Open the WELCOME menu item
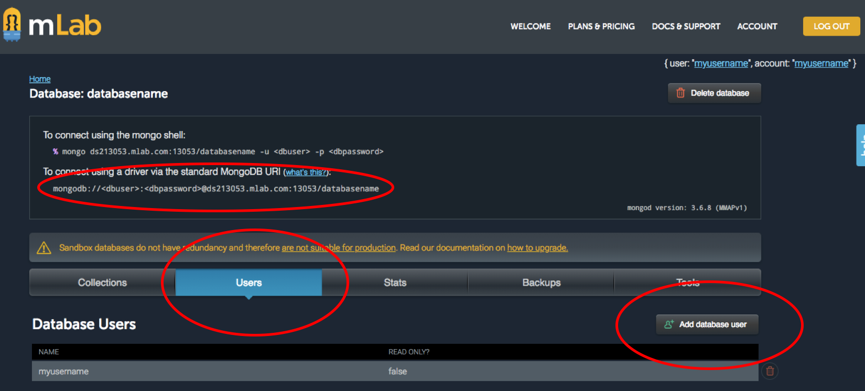The image size is (865, 391). tap(531, 26)
